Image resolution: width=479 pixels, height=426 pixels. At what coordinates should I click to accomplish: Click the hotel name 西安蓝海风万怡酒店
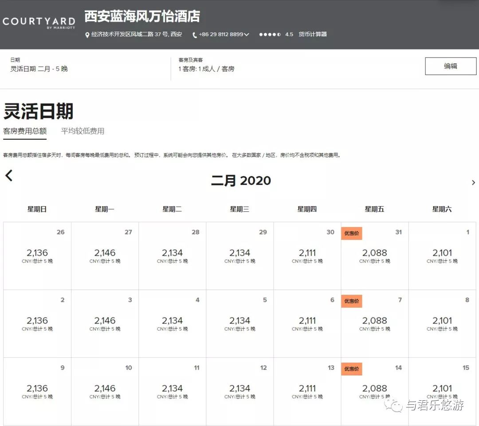pyautogui.click(x=142, y=16)
